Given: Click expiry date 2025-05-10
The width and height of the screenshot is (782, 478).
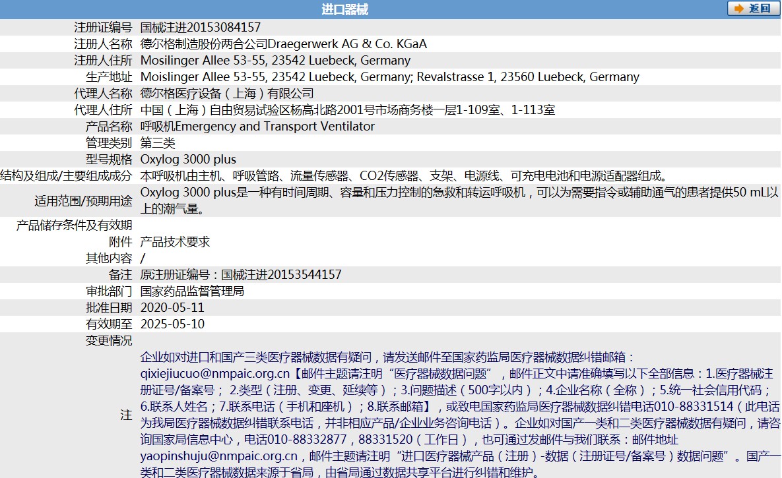Looking at the screenshot, I should [172, 324].
